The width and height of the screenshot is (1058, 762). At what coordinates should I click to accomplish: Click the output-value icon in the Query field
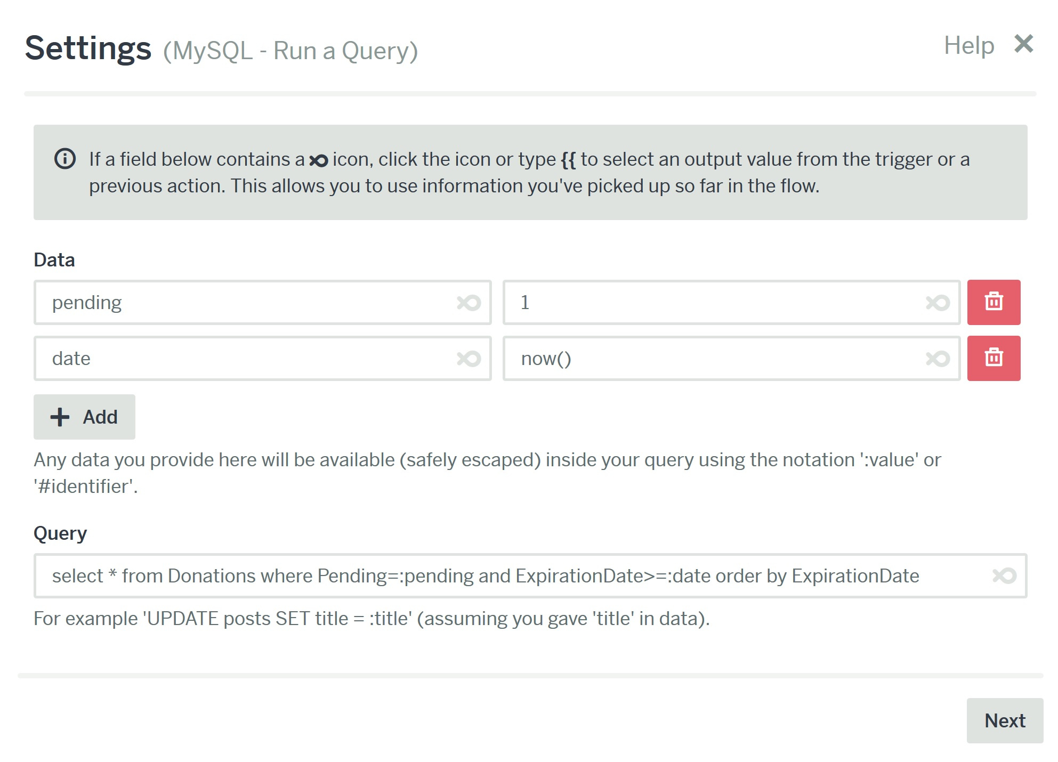tap(1005, 575)
